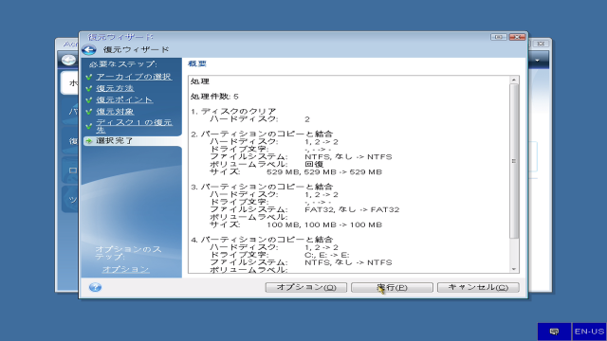This screenshot has height=341, width=607.
Task: Click the EN-US language indicator
Action: click(589, 332)
